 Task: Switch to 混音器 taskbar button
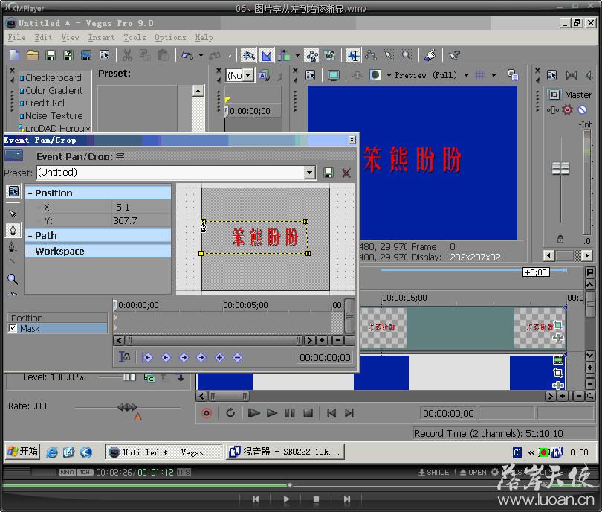[x=285, y=452]
